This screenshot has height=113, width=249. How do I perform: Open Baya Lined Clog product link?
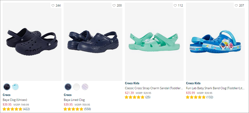(x=74, y=100)
